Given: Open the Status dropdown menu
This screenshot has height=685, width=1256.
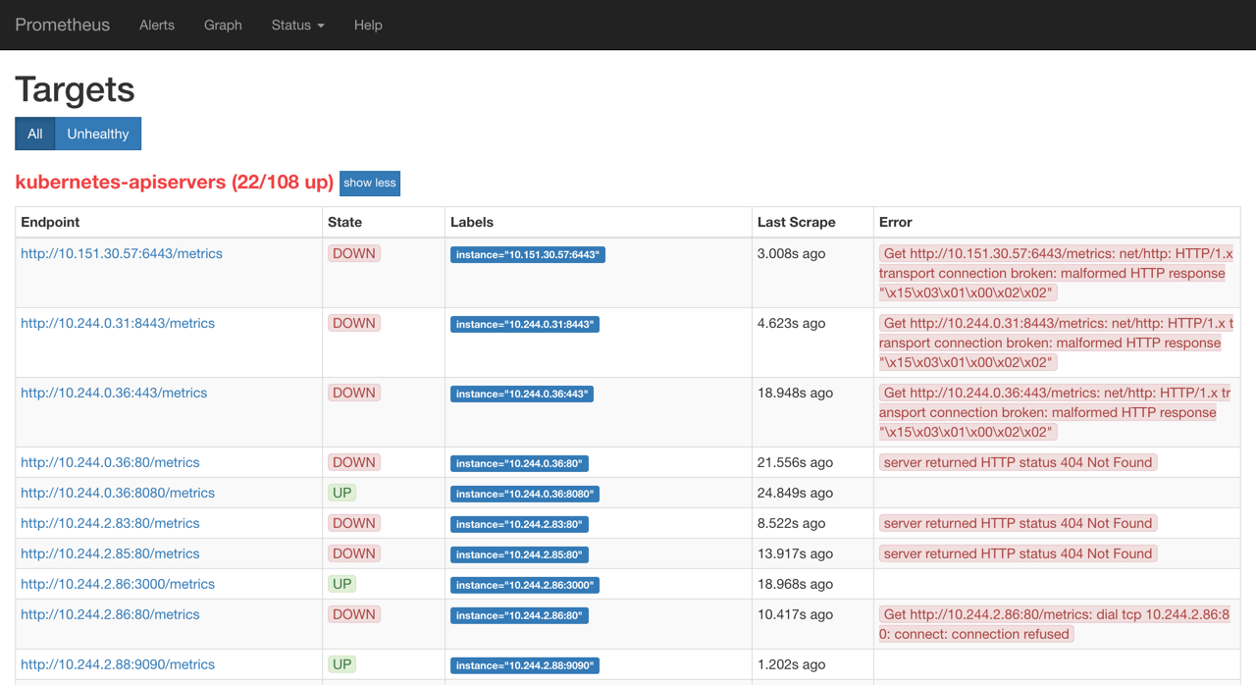Looking at the screenshot, I should (x=297, y=25).
